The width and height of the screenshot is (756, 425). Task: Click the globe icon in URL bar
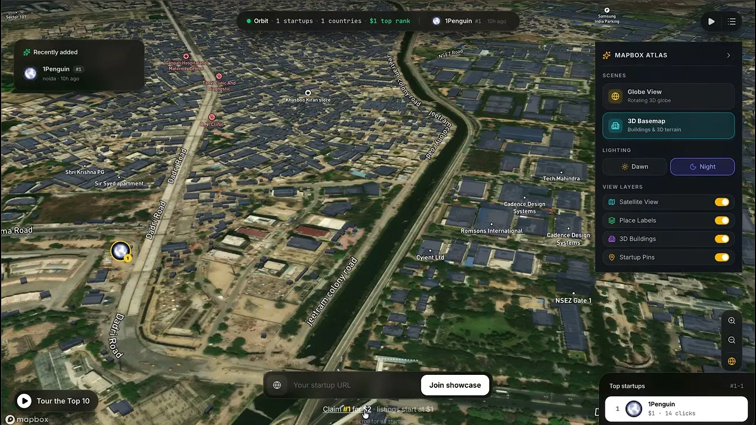tap(277, 385)
